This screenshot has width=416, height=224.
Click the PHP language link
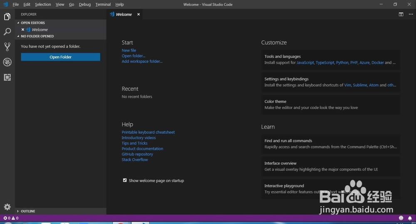point(354,63)
